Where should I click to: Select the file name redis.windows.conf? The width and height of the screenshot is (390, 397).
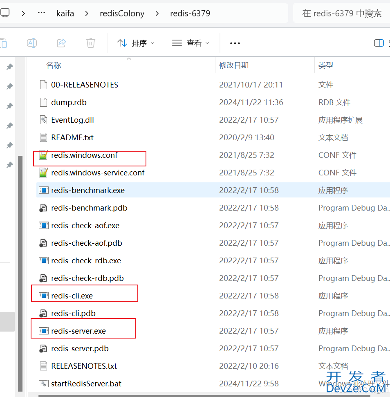click(84, 155)
